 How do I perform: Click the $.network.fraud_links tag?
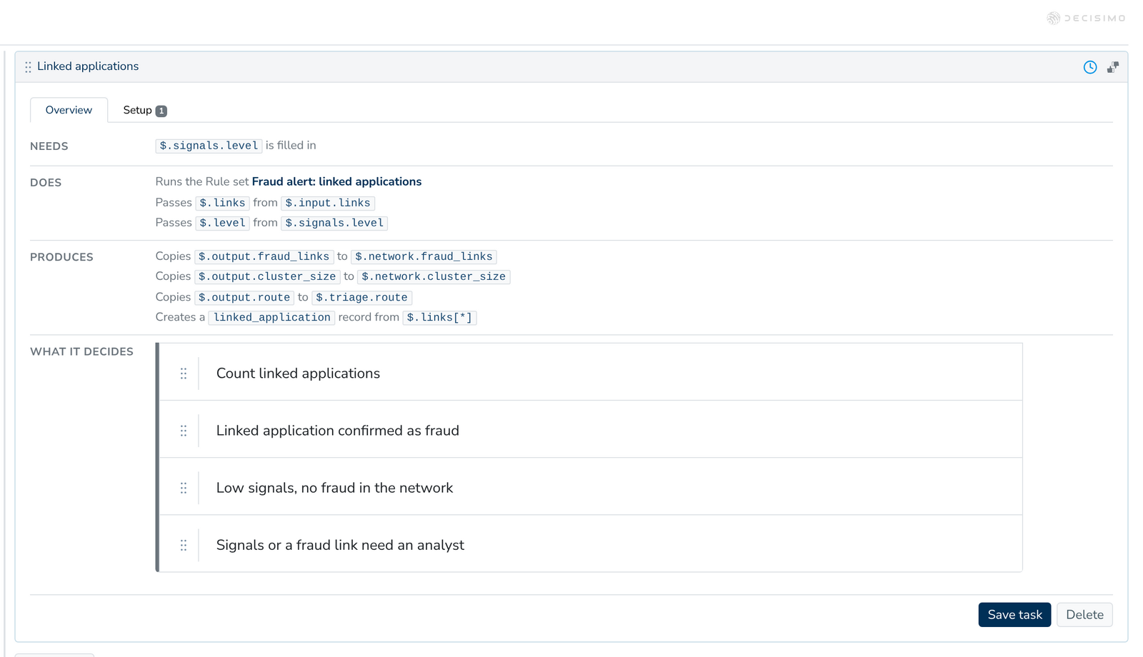coord(424,256)
